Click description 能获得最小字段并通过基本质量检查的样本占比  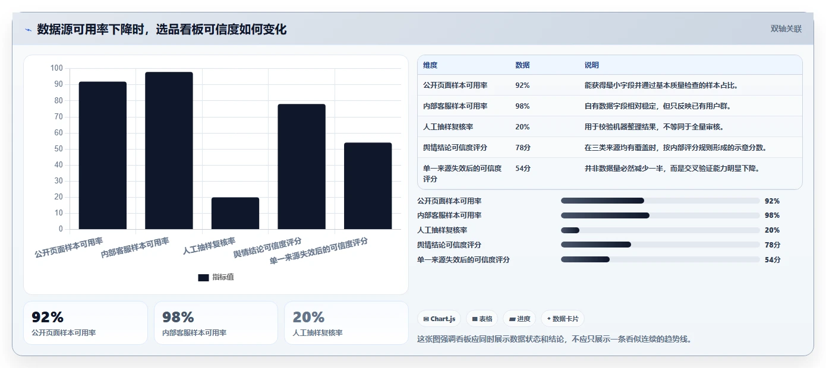coord(661,85)
